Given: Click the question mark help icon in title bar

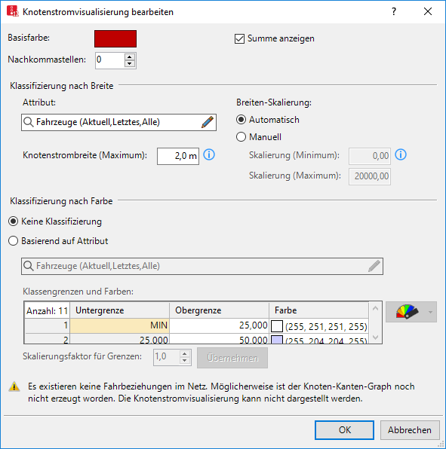Looking at the screenshot, I should 394,12.
